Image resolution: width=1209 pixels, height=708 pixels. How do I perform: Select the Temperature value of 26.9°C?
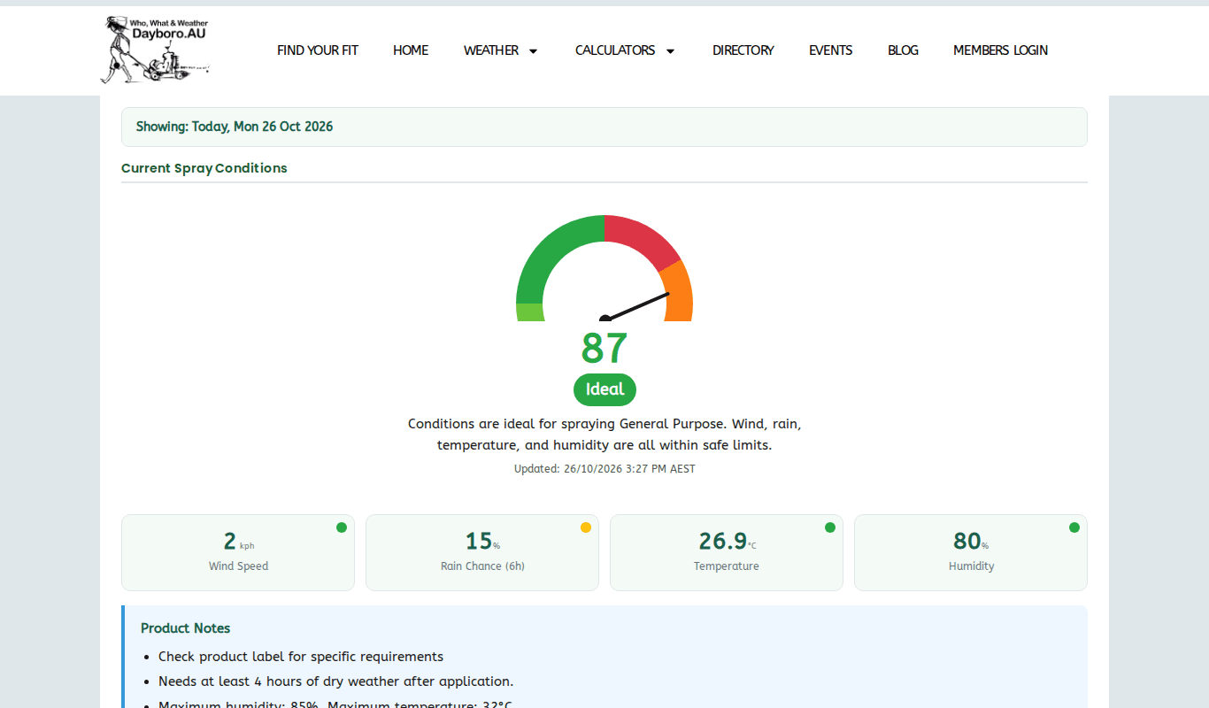tap(727, 541)
